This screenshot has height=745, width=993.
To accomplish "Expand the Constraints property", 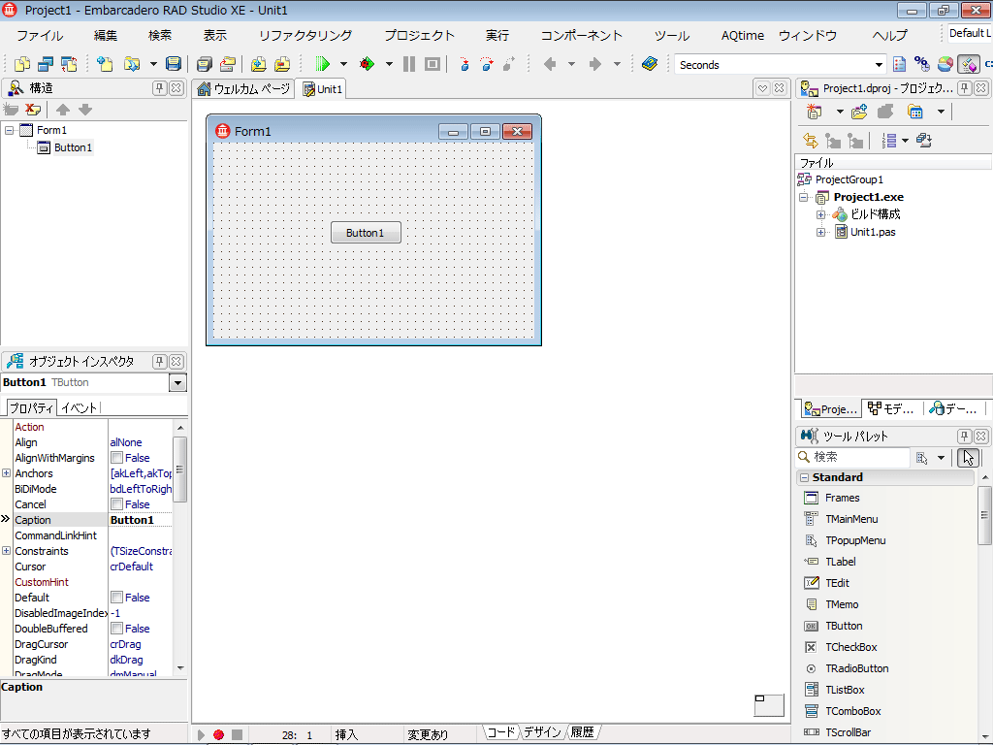I will point(7,551).
